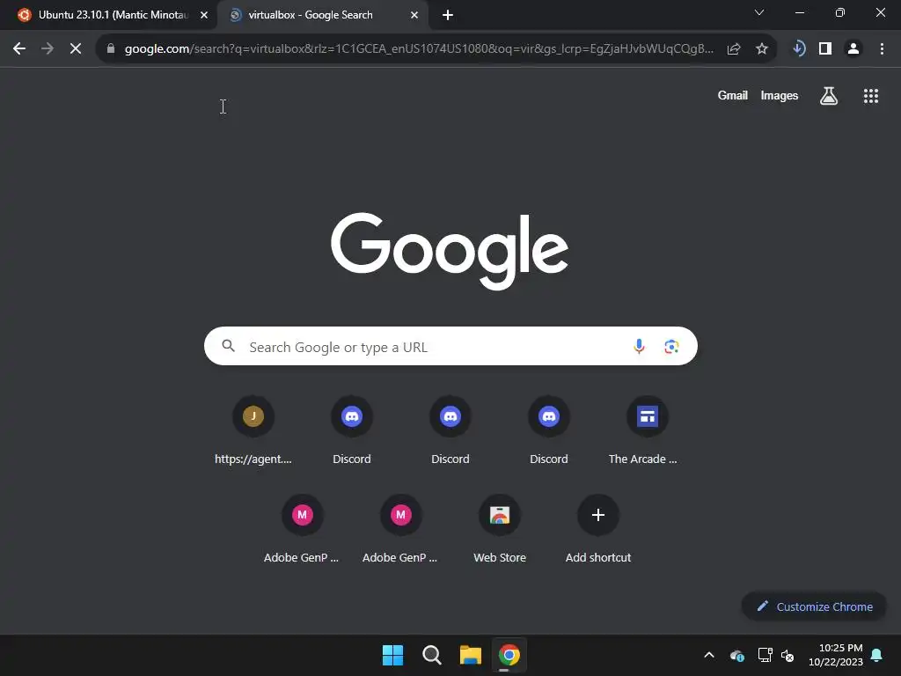Focus the Search Google or type a URL box

pyautogui.click(x=450, y=346)
